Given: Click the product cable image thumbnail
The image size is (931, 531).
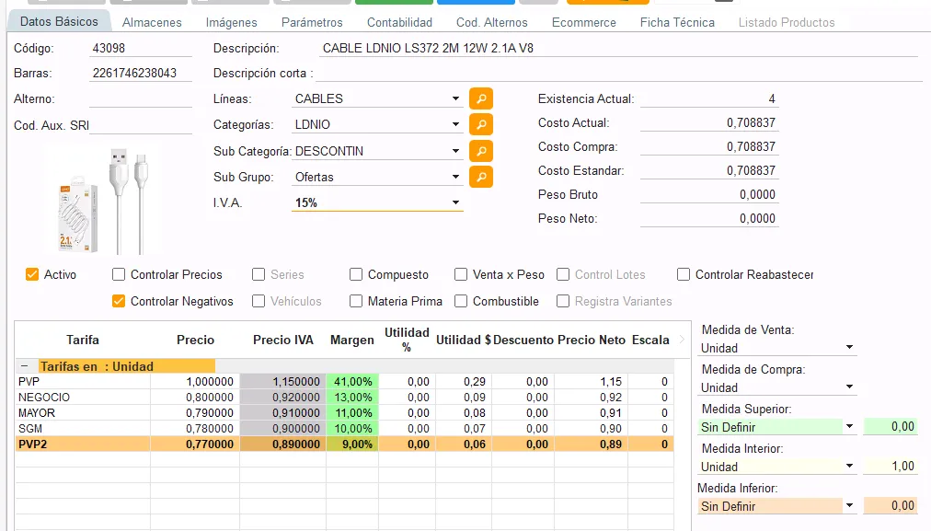Looking at the screenshot, I should pyautogui.click(x=103, y=200).
